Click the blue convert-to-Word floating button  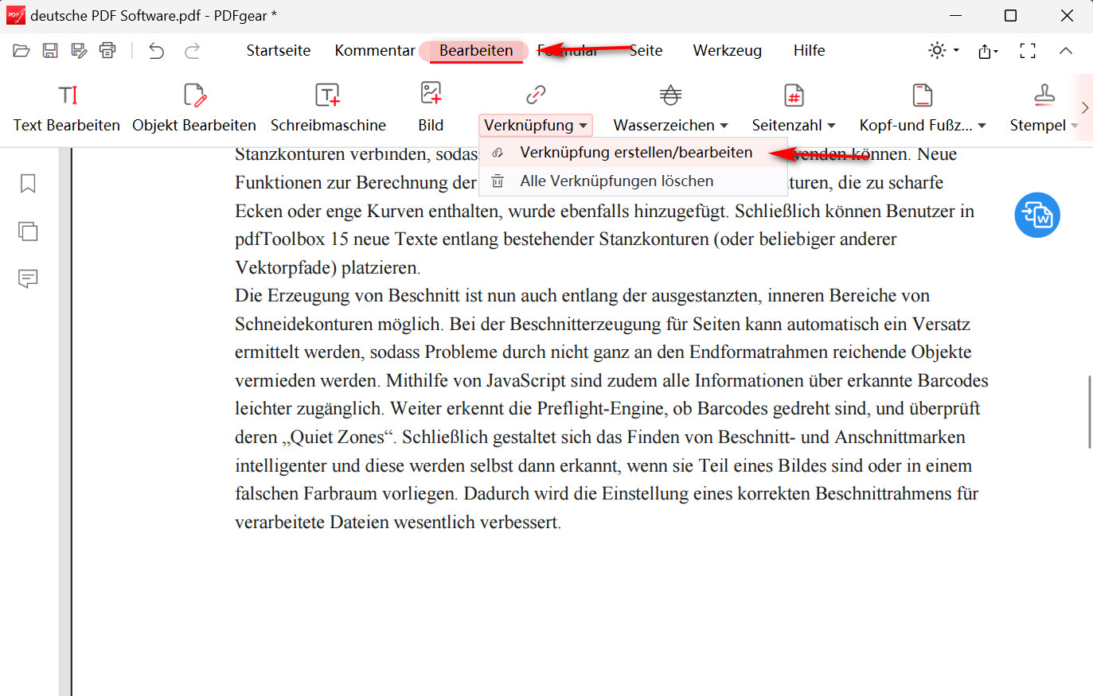[x=1037, y=215]
